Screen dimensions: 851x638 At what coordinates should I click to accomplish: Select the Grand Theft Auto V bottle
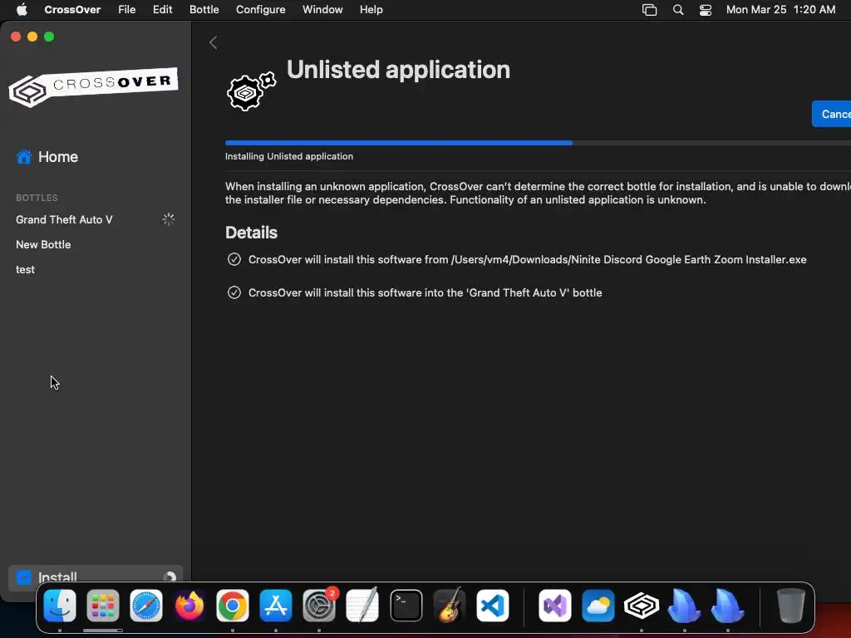[64, 219]
